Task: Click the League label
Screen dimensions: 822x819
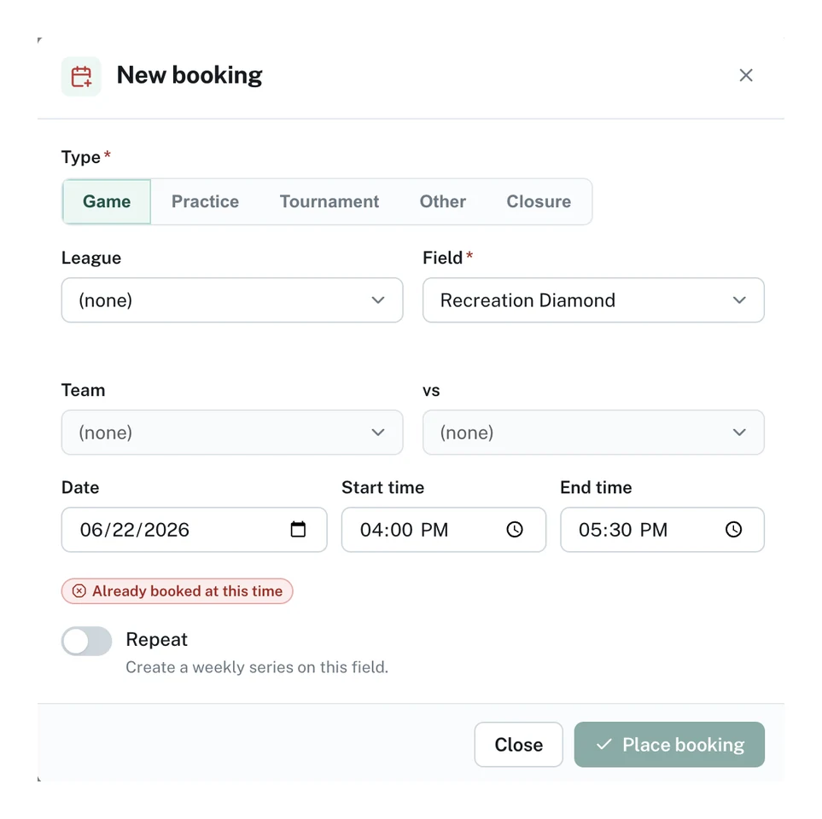Action: click(91, 258)
